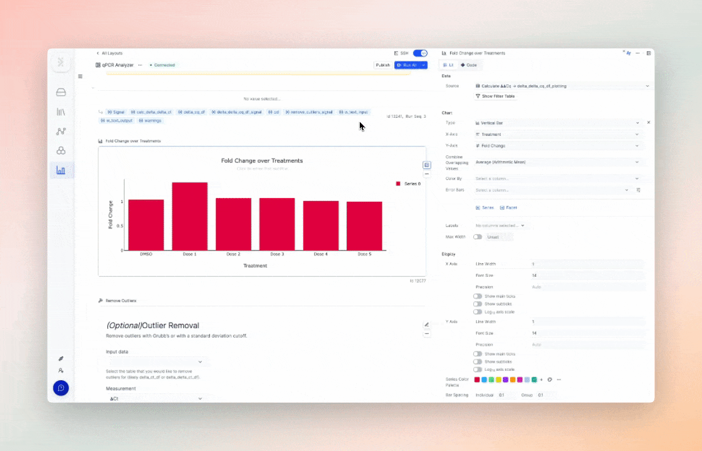The height and width of the screenshot is (451, 702).
Task: Add a color with the plus icon
Action: click(542, 380)
